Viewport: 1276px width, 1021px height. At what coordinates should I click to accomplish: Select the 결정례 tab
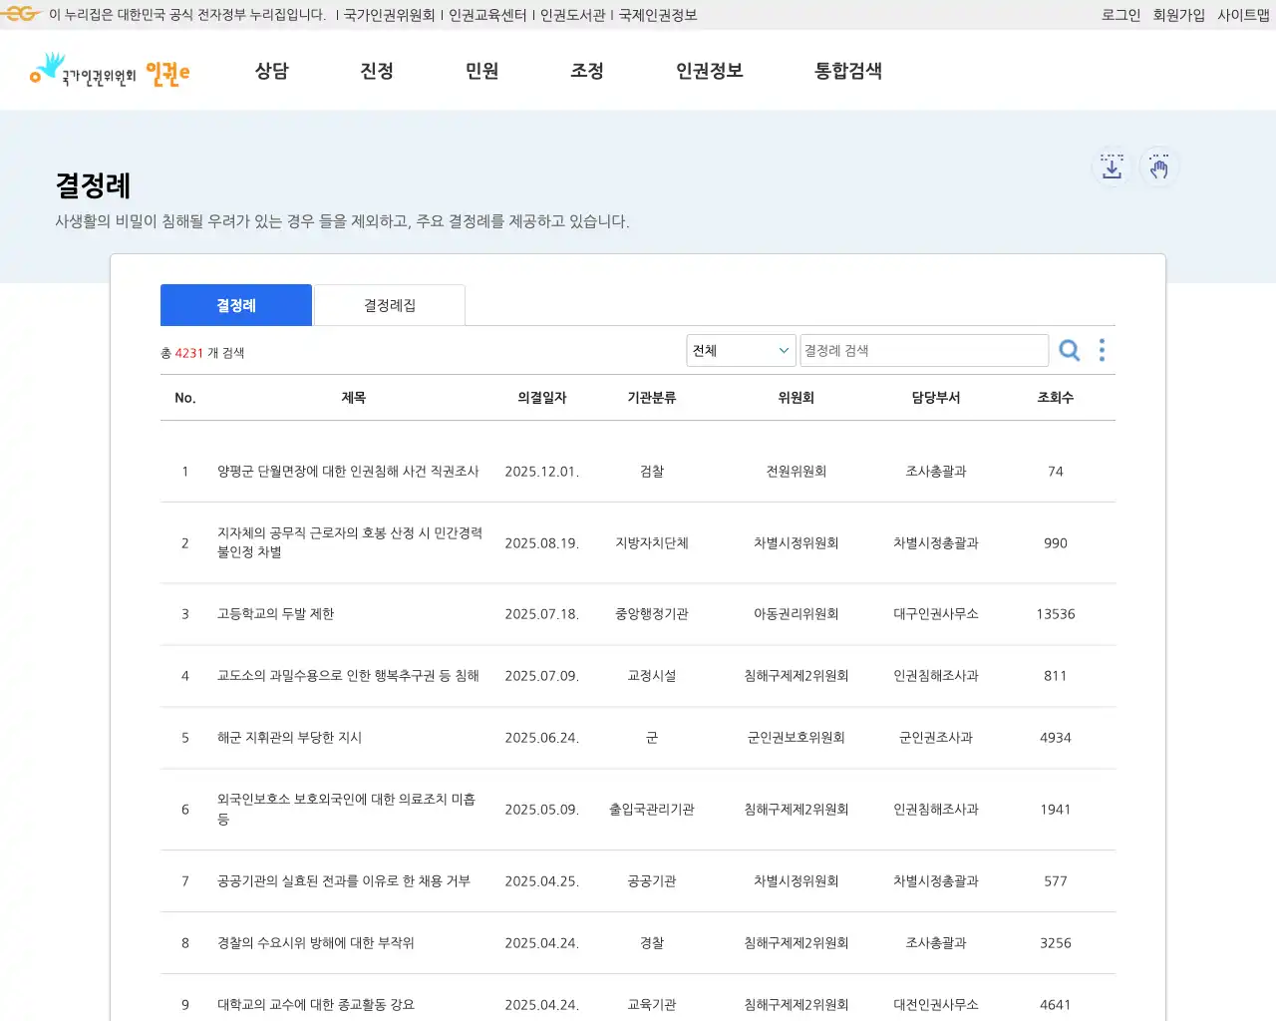(235, 304)
